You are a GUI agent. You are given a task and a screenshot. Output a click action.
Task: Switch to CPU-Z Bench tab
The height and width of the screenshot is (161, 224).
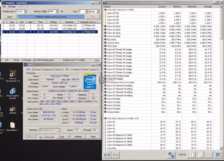pos(85,70)
